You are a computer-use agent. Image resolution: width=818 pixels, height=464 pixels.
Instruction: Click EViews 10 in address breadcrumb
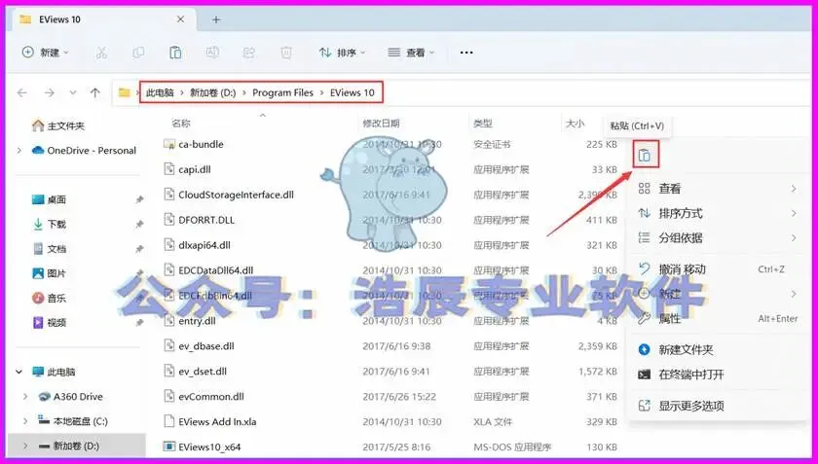click(x=353, y=92)
